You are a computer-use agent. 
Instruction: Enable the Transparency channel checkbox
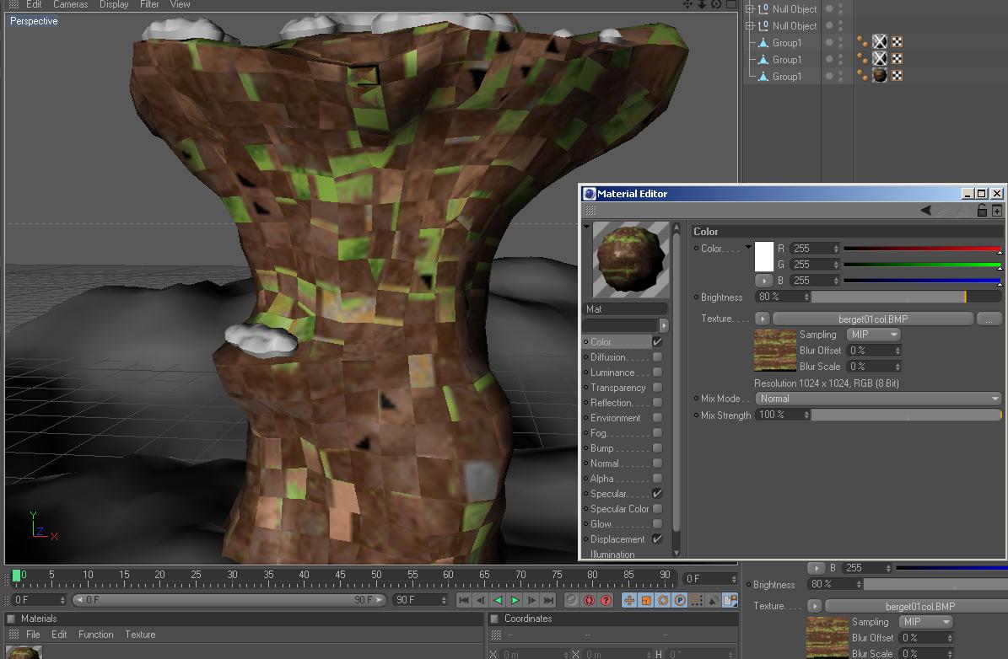click(x=657, y=388)
